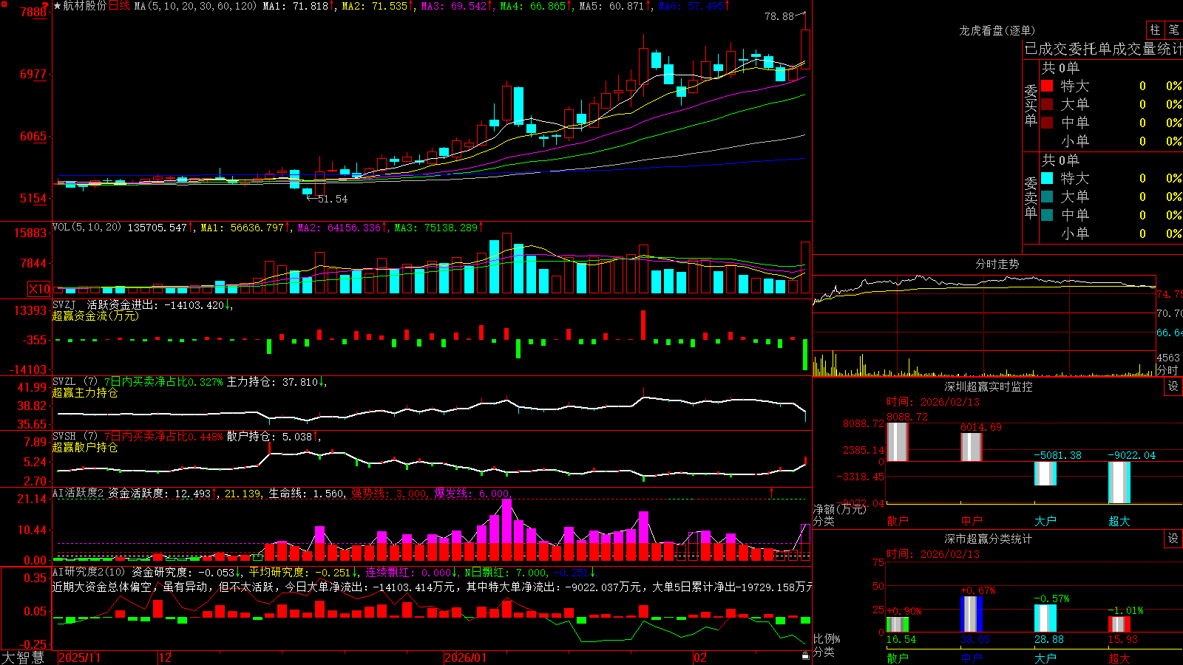
Task: Click the 超赢散户持仓 label
Action: 85,447
